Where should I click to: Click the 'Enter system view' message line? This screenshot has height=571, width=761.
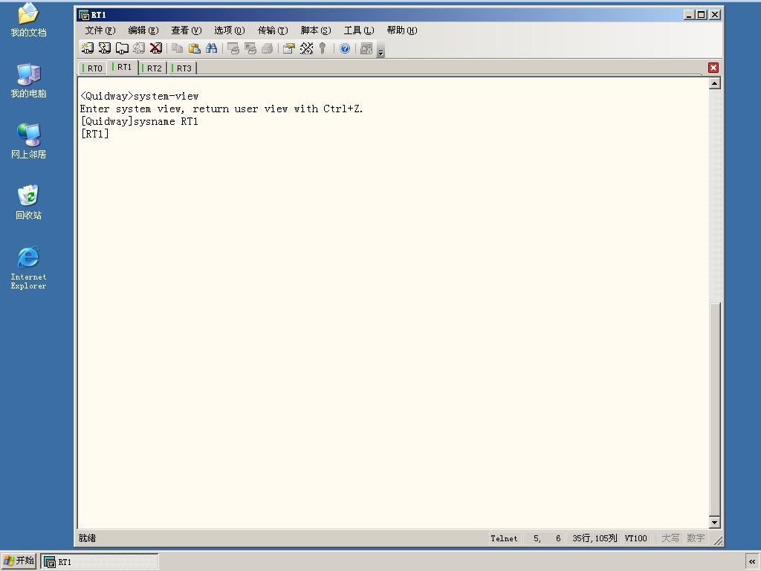[x=221, y=109]
